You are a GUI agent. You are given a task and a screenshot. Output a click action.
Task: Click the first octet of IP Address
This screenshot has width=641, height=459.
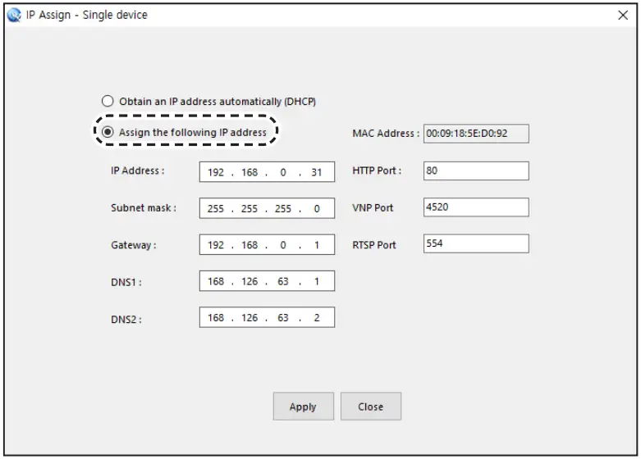(x=216, y=173)
